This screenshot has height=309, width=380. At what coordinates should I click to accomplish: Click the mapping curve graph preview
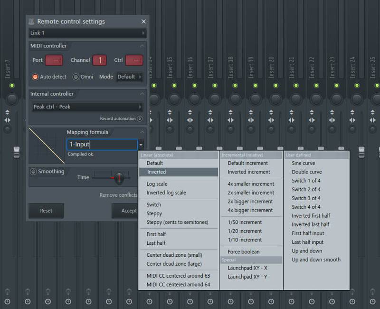click(47, 145)
